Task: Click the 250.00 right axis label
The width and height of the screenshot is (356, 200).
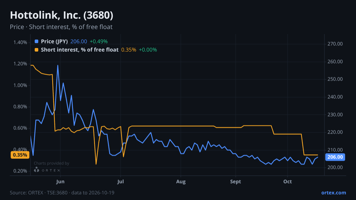Action: (335, 79)
